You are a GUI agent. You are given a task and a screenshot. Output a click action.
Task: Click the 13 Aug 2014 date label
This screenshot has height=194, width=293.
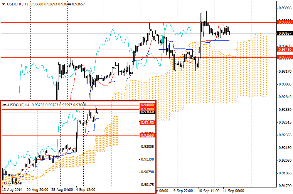pos(12,190)
